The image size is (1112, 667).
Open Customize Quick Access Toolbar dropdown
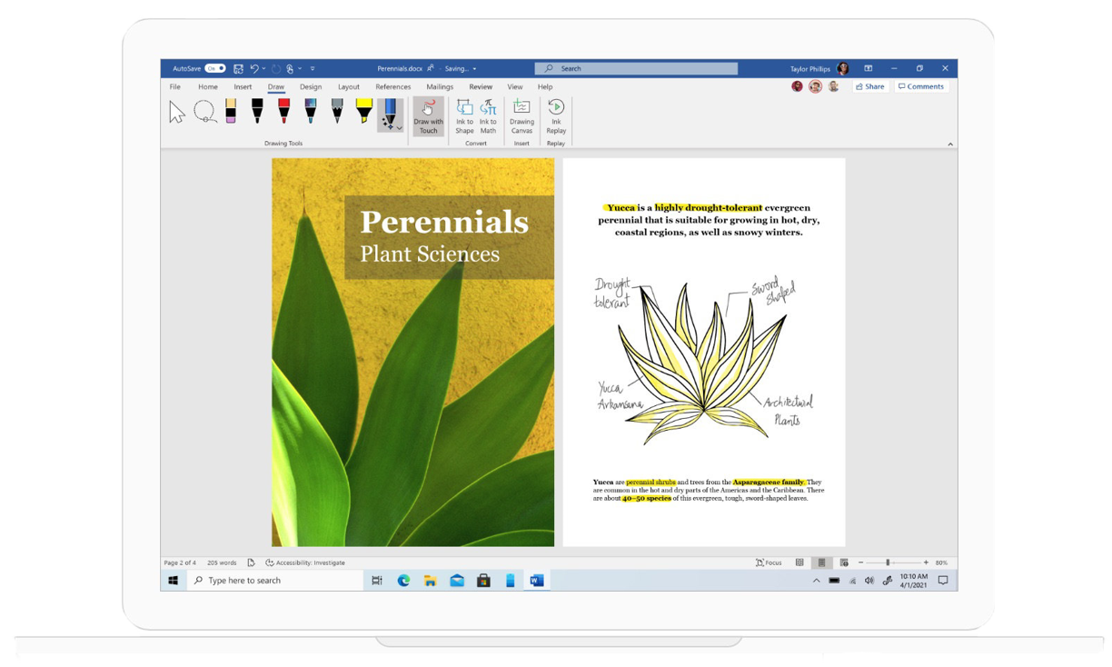click(313, 68)
